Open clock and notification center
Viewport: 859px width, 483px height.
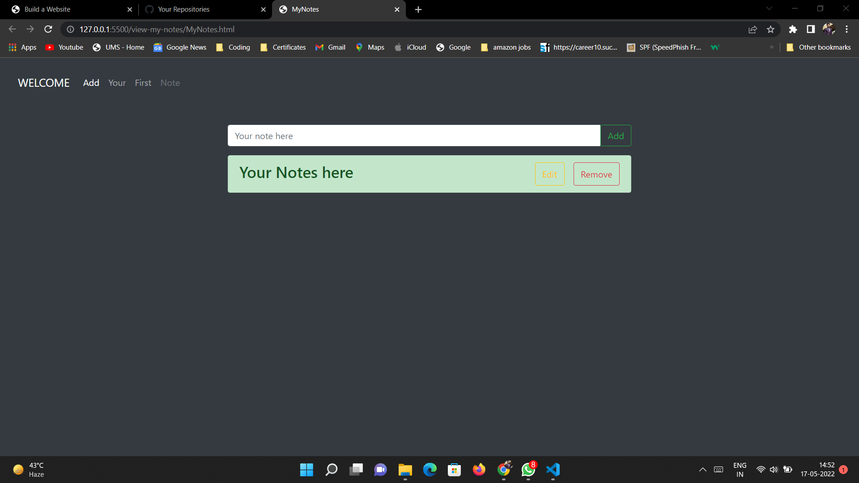[x=823, y=470]
